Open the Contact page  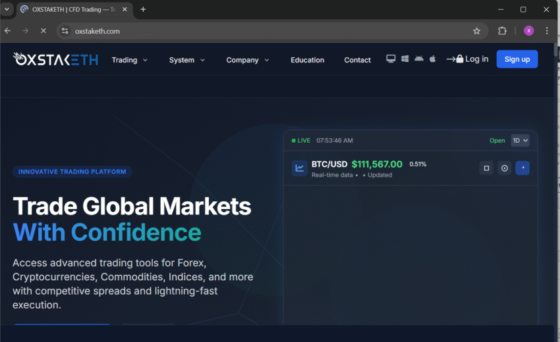(x=357, y=60)
